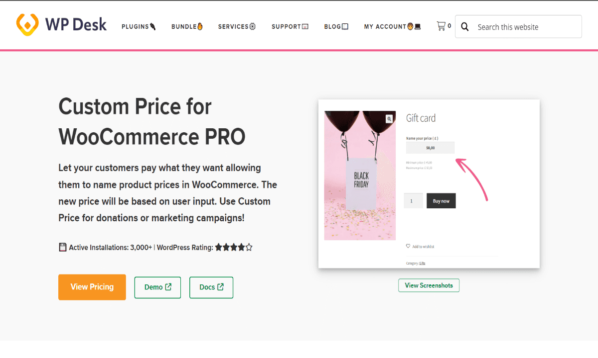Click the zoom icon on Black Friday image
This screenshot has height=358, width=598.
pyautogui.click(x=389, y=118)
